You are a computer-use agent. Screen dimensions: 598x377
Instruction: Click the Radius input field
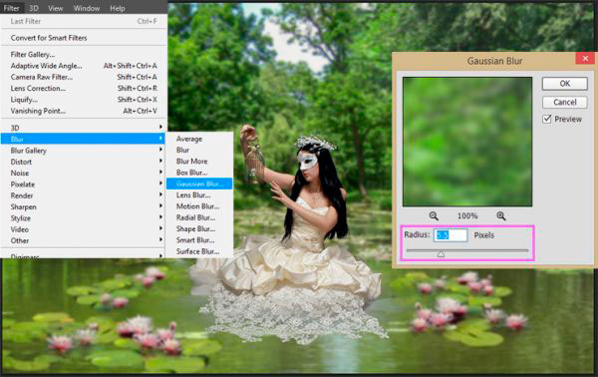coord(450,235)
